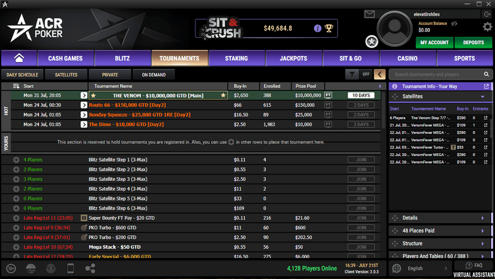Expand Players And Tables section

[x=440, y=256]
